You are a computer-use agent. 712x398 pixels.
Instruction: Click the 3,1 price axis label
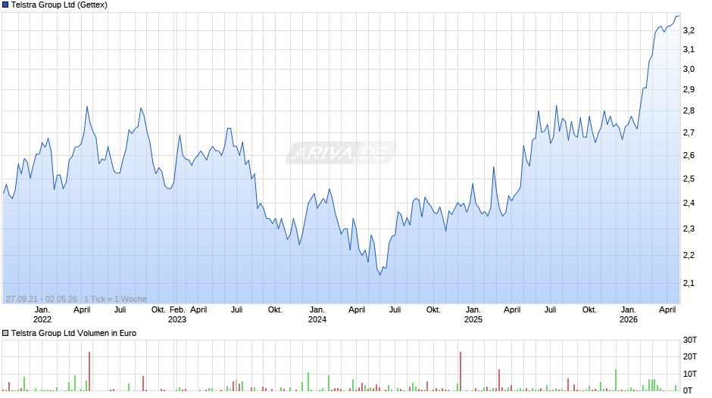pos(689,49)
